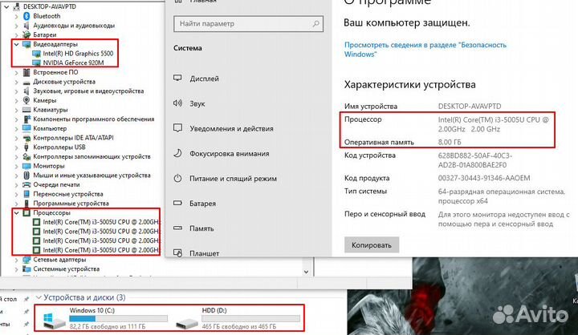Click the audio inputs and outputs speaker icon

tap(26, 26)
